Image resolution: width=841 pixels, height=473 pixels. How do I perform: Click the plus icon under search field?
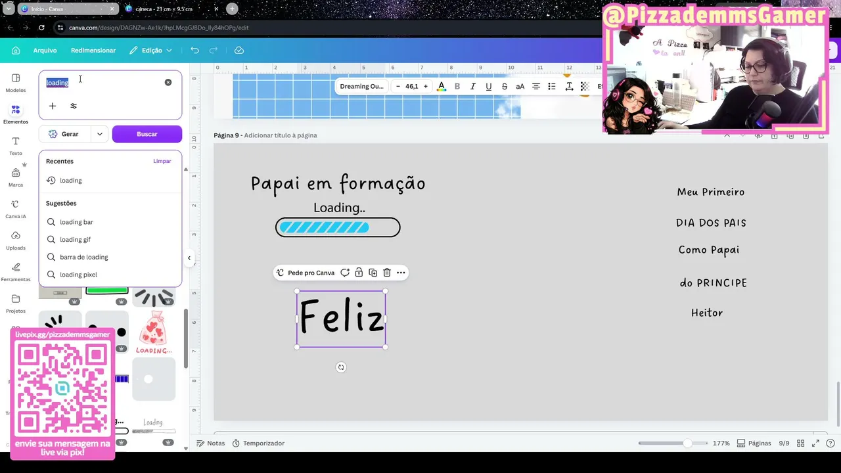[x=53, y=106]
